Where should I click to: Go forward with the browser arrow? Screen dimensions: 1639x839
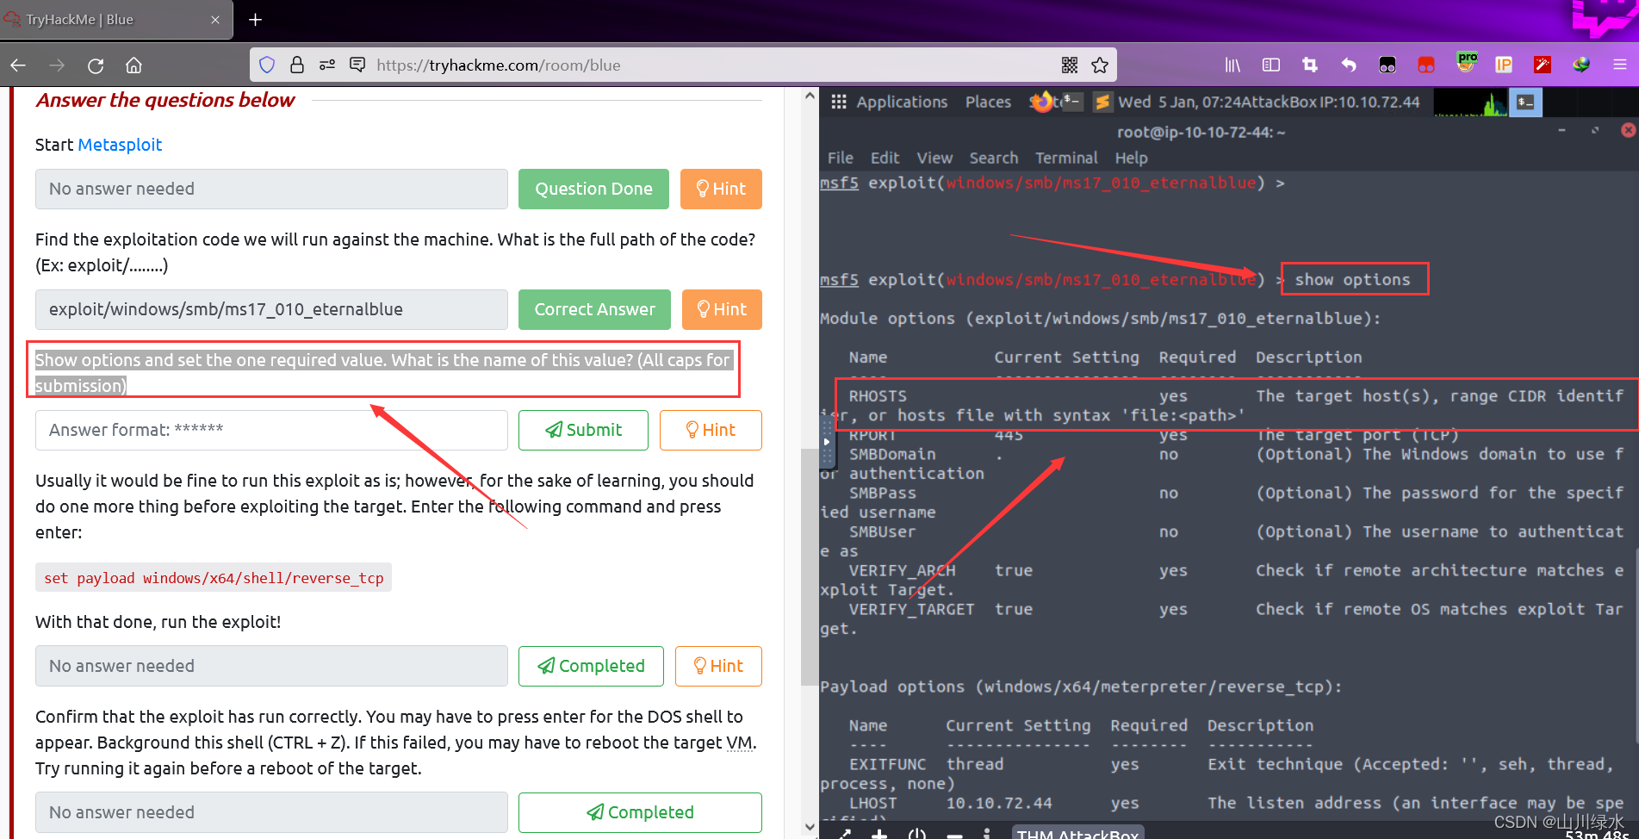[x=57, y=65]
